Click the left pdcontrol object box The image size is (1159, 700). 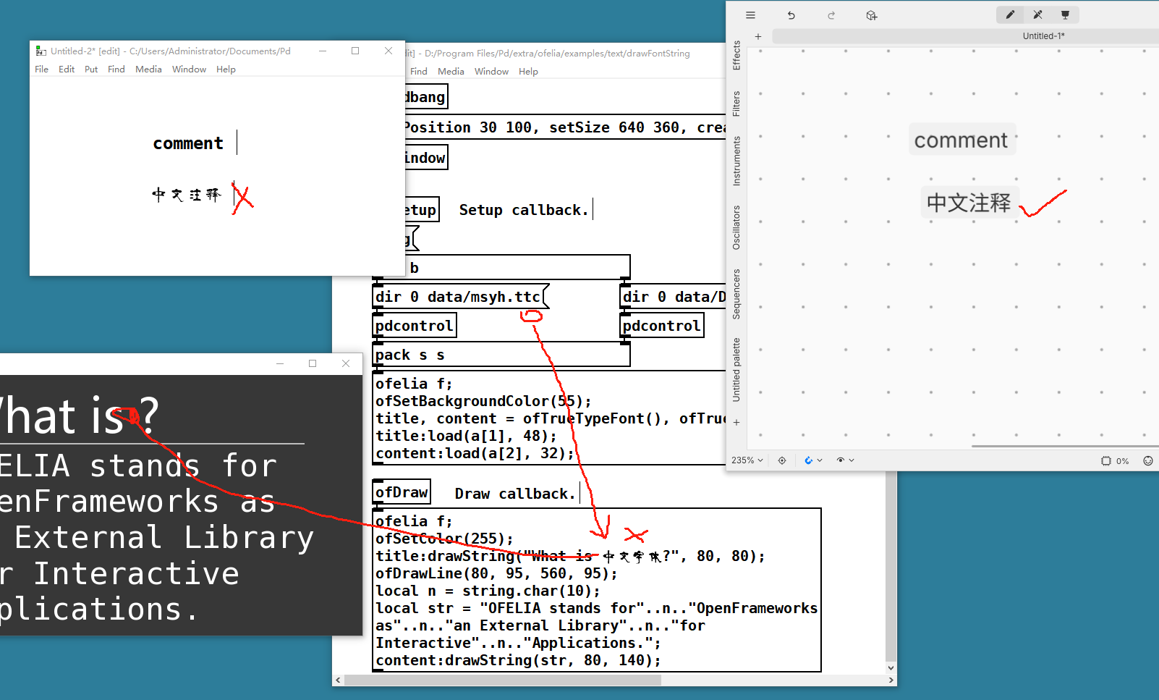point(415,326)
